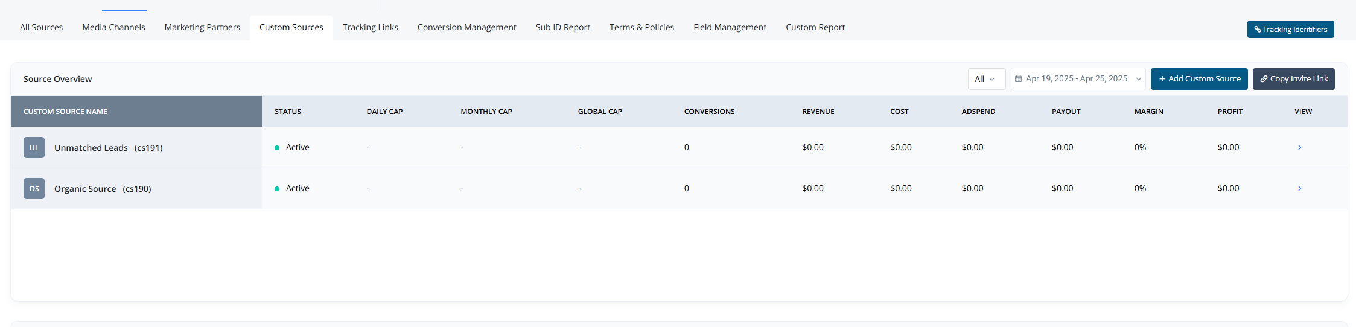This screenshot has height=327, width=1356.
Task: Open the Media Channels tab
Action: tap(113, 27)
